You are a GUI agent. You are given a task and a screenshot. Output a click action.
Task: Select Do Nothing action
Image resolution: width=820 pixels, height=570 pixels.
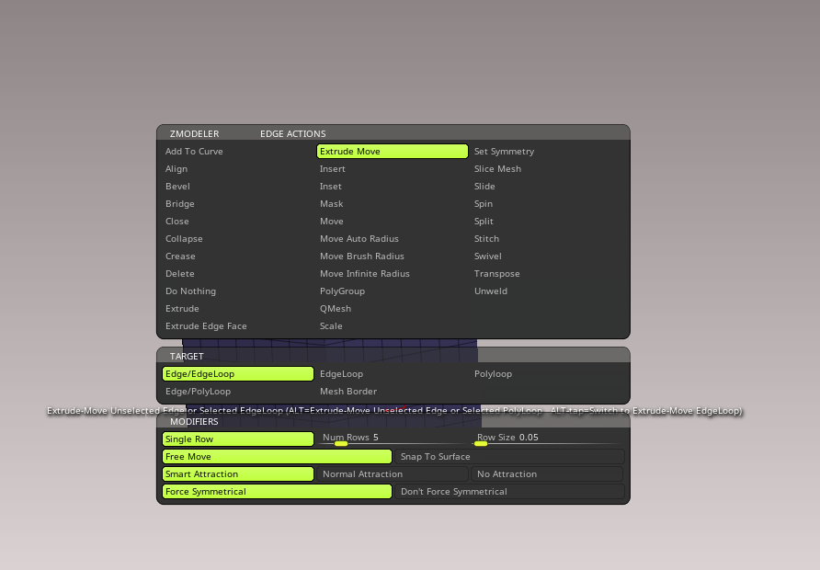coord(190,291)
